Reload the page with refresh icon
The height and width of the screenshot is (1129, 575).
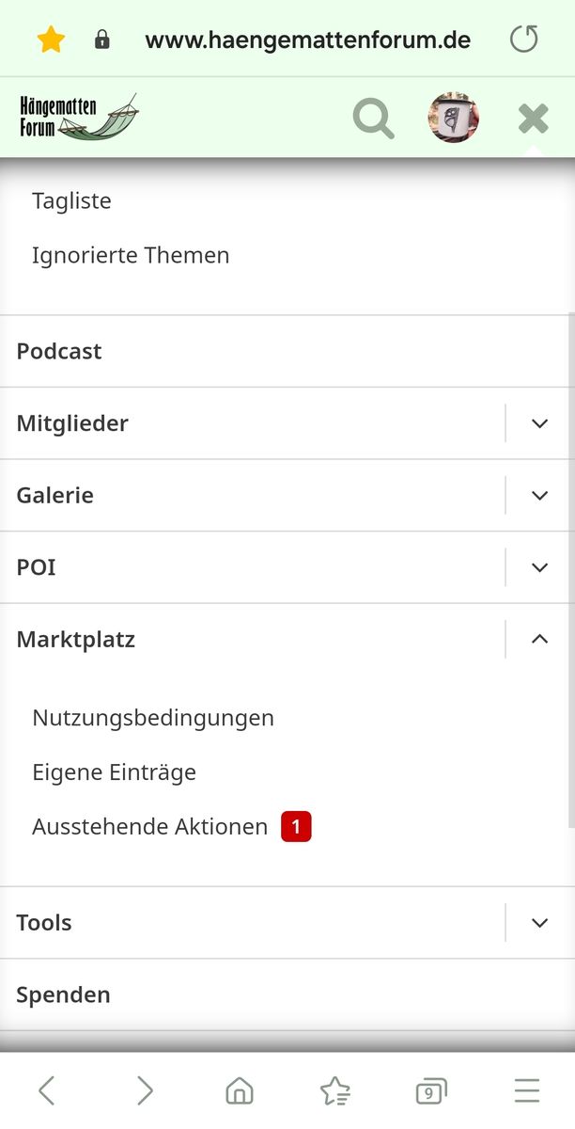[524, 40]
